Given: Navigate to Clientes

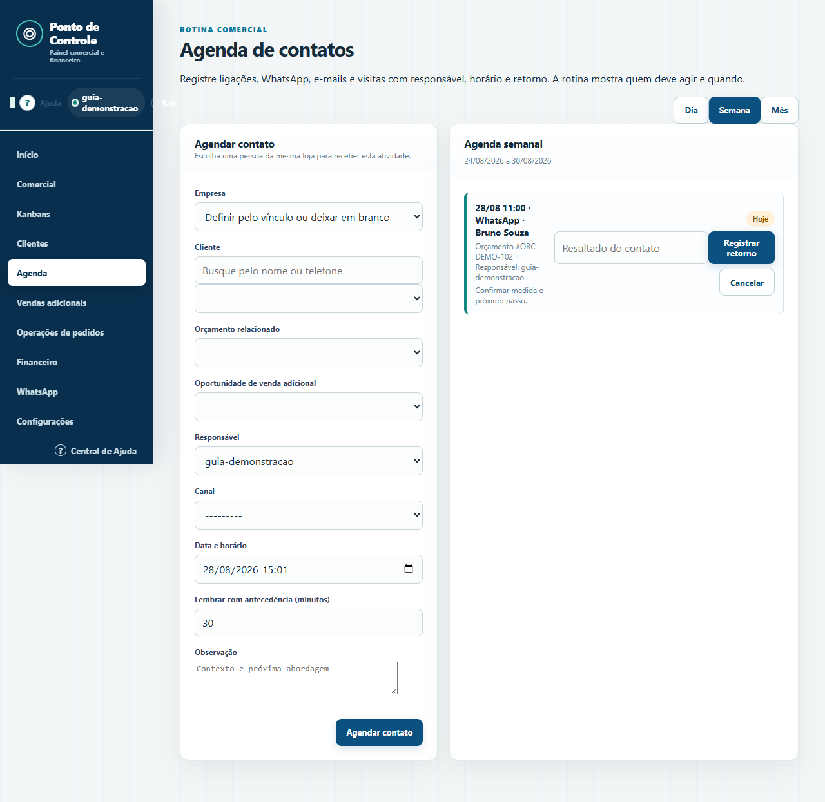Looking at the screenshot, I should pos(77,243).
